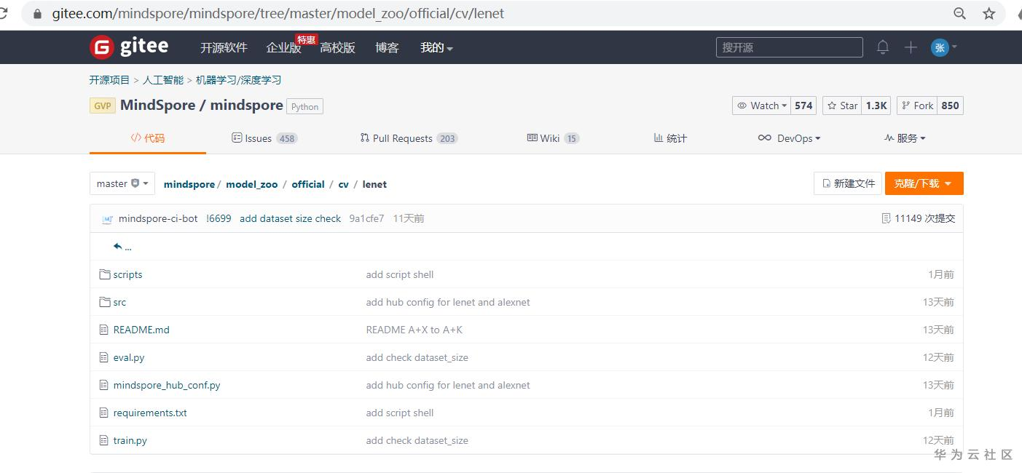Click the train.py file icon
This screenshot has width=1022, height=473.
pyautogui.click(x=103, y=440)
